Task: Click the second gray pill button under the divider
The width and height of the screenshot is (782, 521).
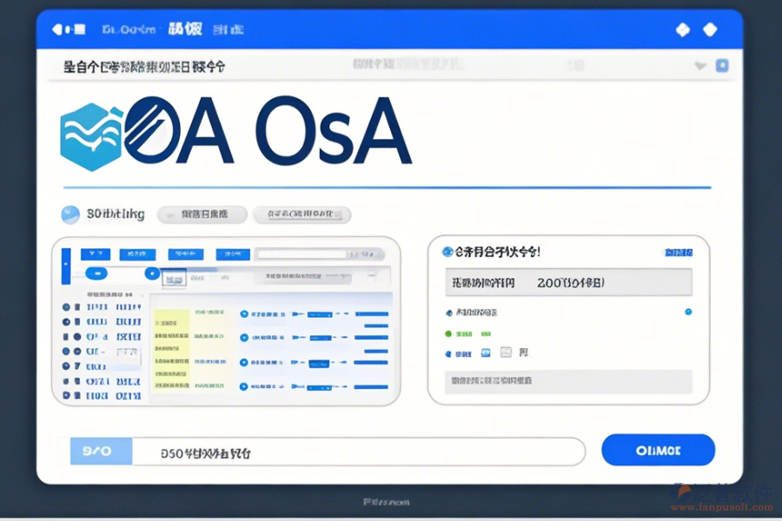Action: [x=302, y=214]
